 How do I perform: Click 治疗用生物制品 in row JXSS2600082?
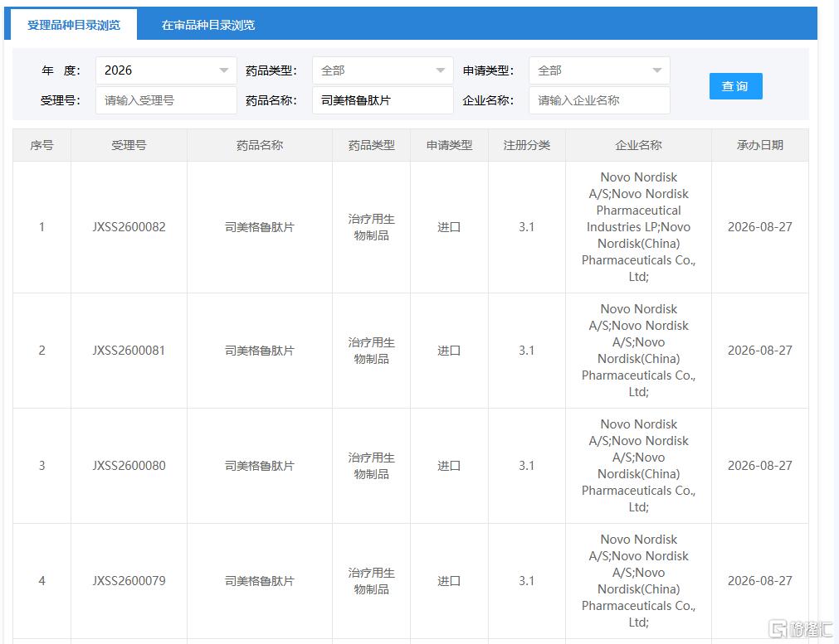coord(371,227)
